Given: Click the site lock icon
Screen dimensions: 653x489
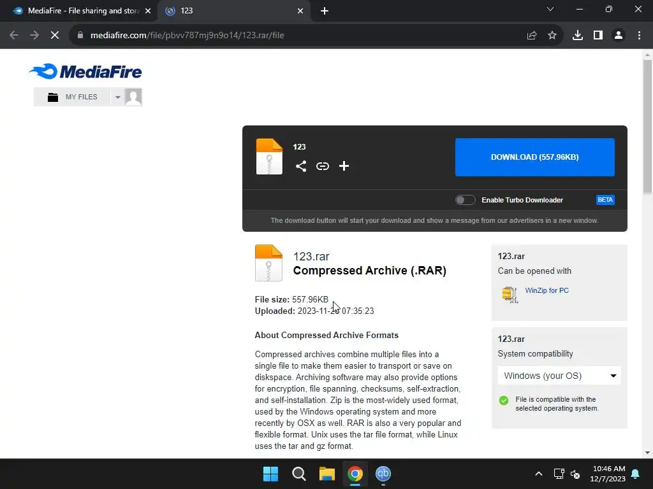Looking at the screenshot, I should (x=80, y=35).
